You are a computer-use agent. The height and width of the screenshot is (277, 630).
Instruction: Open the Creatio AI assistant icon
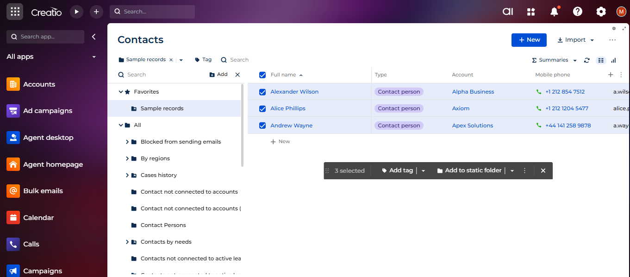pos(508,12)
